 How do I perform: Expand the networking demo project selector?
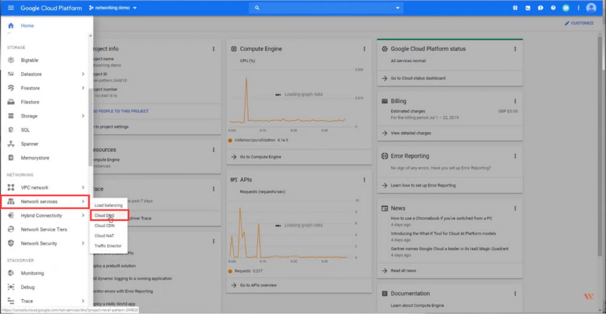[x=113, y=8]
